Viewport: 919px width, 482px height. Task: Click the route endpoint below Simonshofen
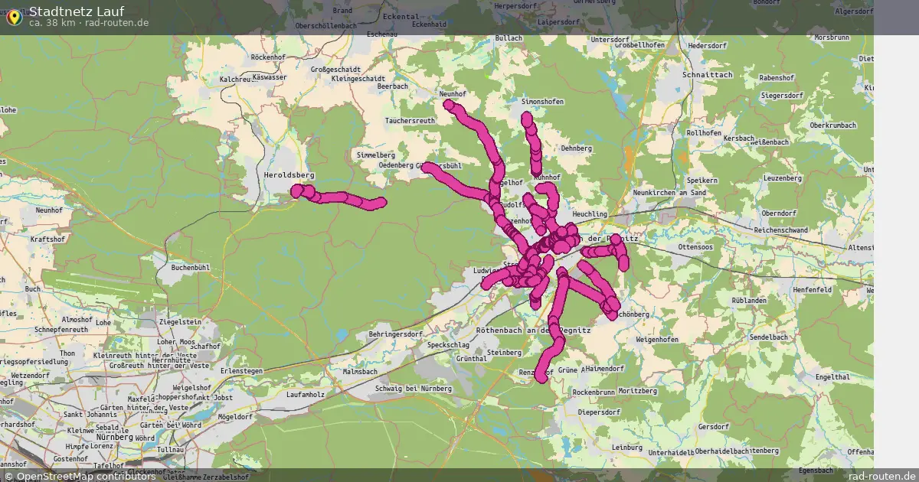(527, 119)
